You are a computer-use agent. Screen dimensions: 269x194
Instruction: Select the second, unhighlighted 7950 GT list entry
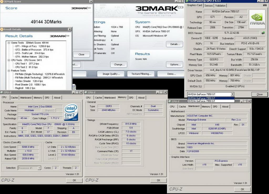(x=211, y=101)
